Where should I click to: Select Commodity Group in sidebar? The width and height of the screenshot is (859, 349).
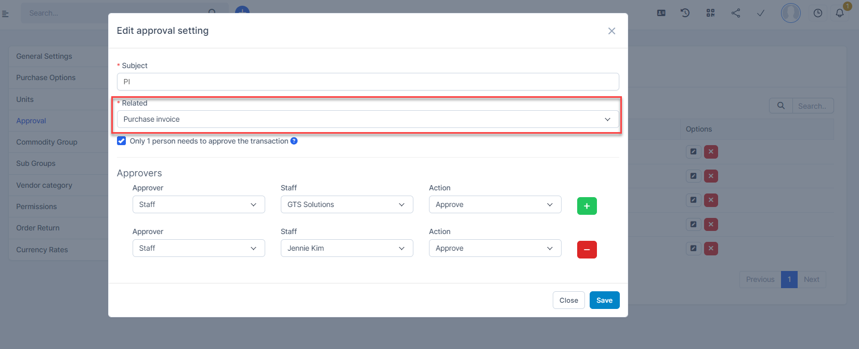[47, 142]
